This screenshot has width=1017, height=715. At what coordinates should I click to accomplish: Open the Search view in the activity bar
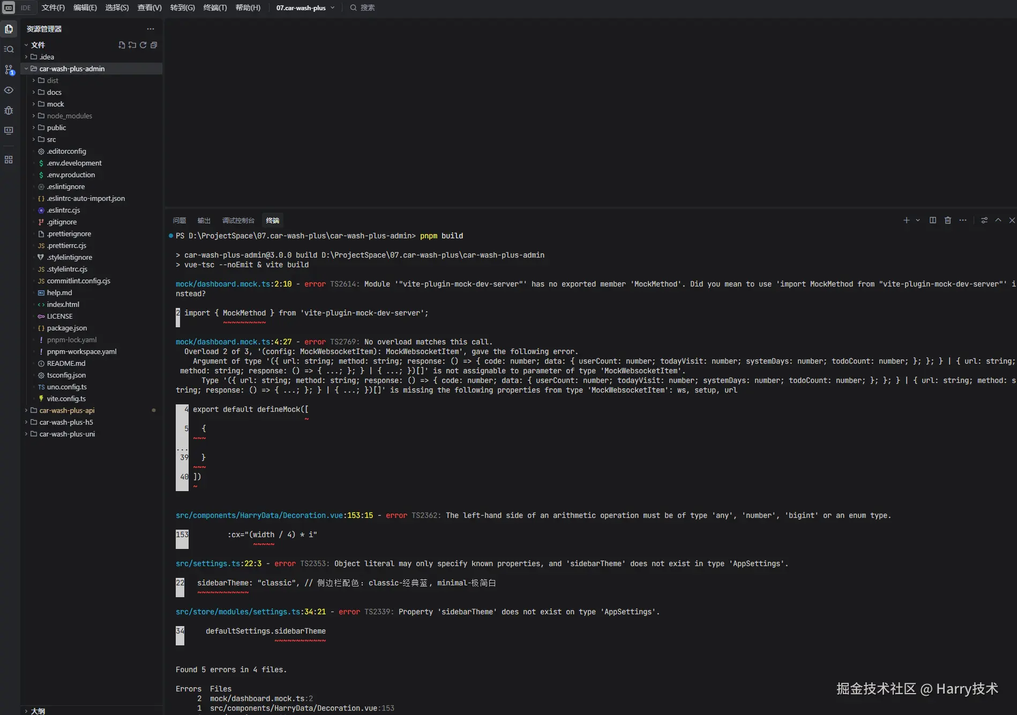pos(9,49)
